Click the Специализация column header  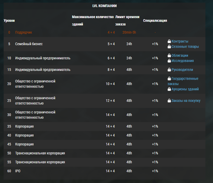point(155,20)
